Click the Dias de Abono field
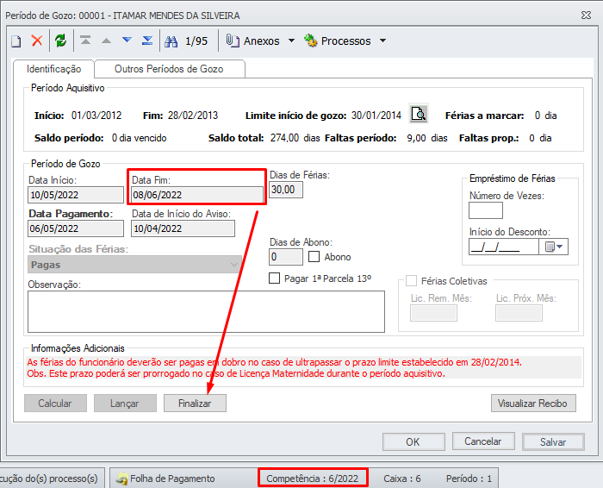The image size is (603, 488). (286, 257)
